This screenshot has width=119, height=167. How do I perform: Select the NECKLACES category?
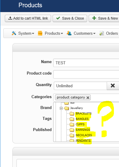(84, 135)
